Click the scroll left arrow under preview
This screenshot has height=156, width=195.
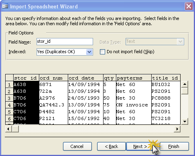click(x=8, y=129)
